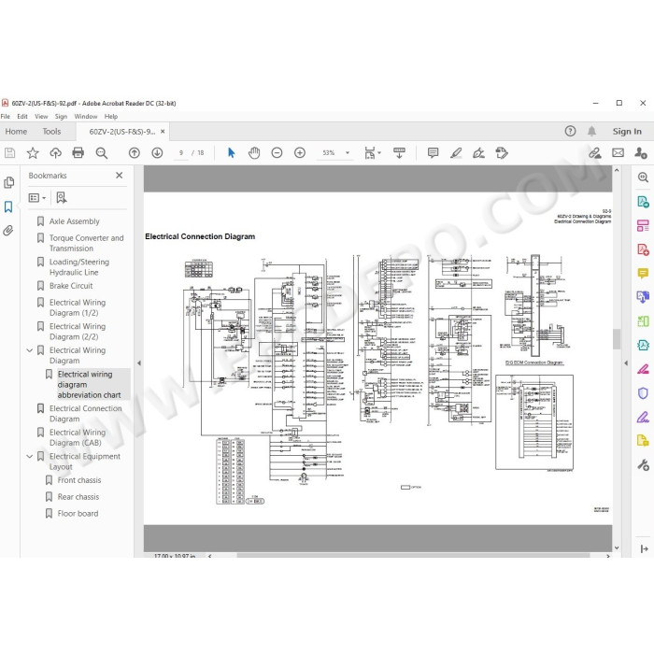The height and width of the screenshot is (654, 654).
Task: Switch to Tools tab
Action: (51, 132)
